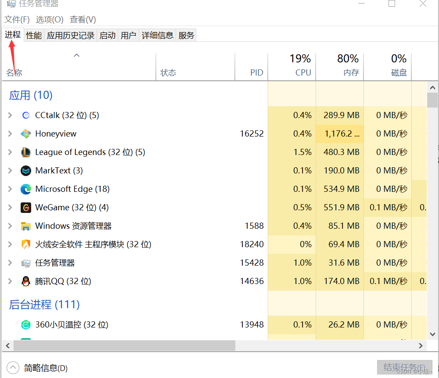Screen dimensions: 439x378
Task: Click the 腾讯QQ penguin icon
Action: pyautogui.click(x=26, y=281)
